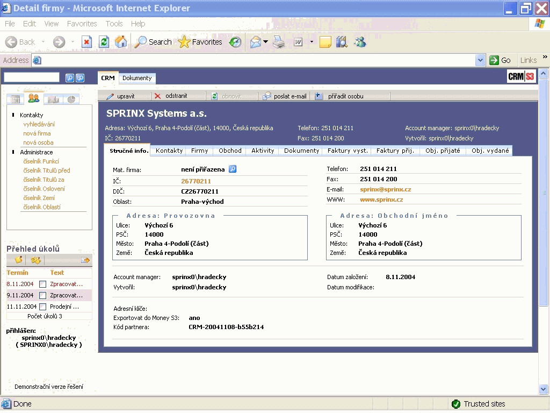Refresh the page with the green arrows icon
The image size is (550, 413).
pyautogui.click(x=104, y=42)
